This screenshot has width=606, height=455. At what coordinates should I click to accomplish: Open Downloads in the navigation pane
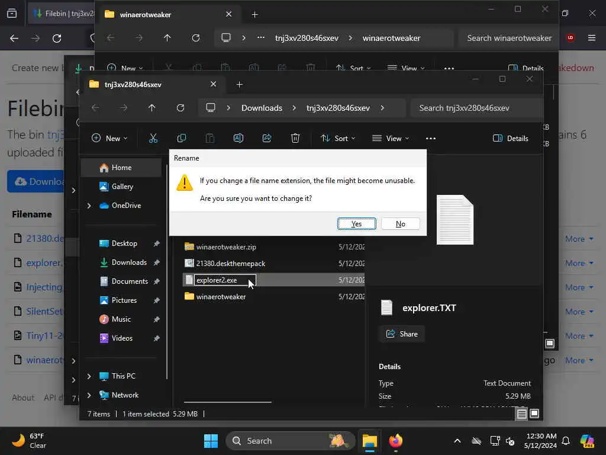pos(128,262)
